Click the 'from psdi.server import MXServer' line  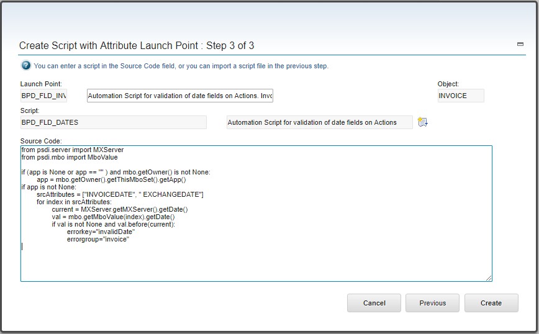pyautogui.click(x=73, y=150)
